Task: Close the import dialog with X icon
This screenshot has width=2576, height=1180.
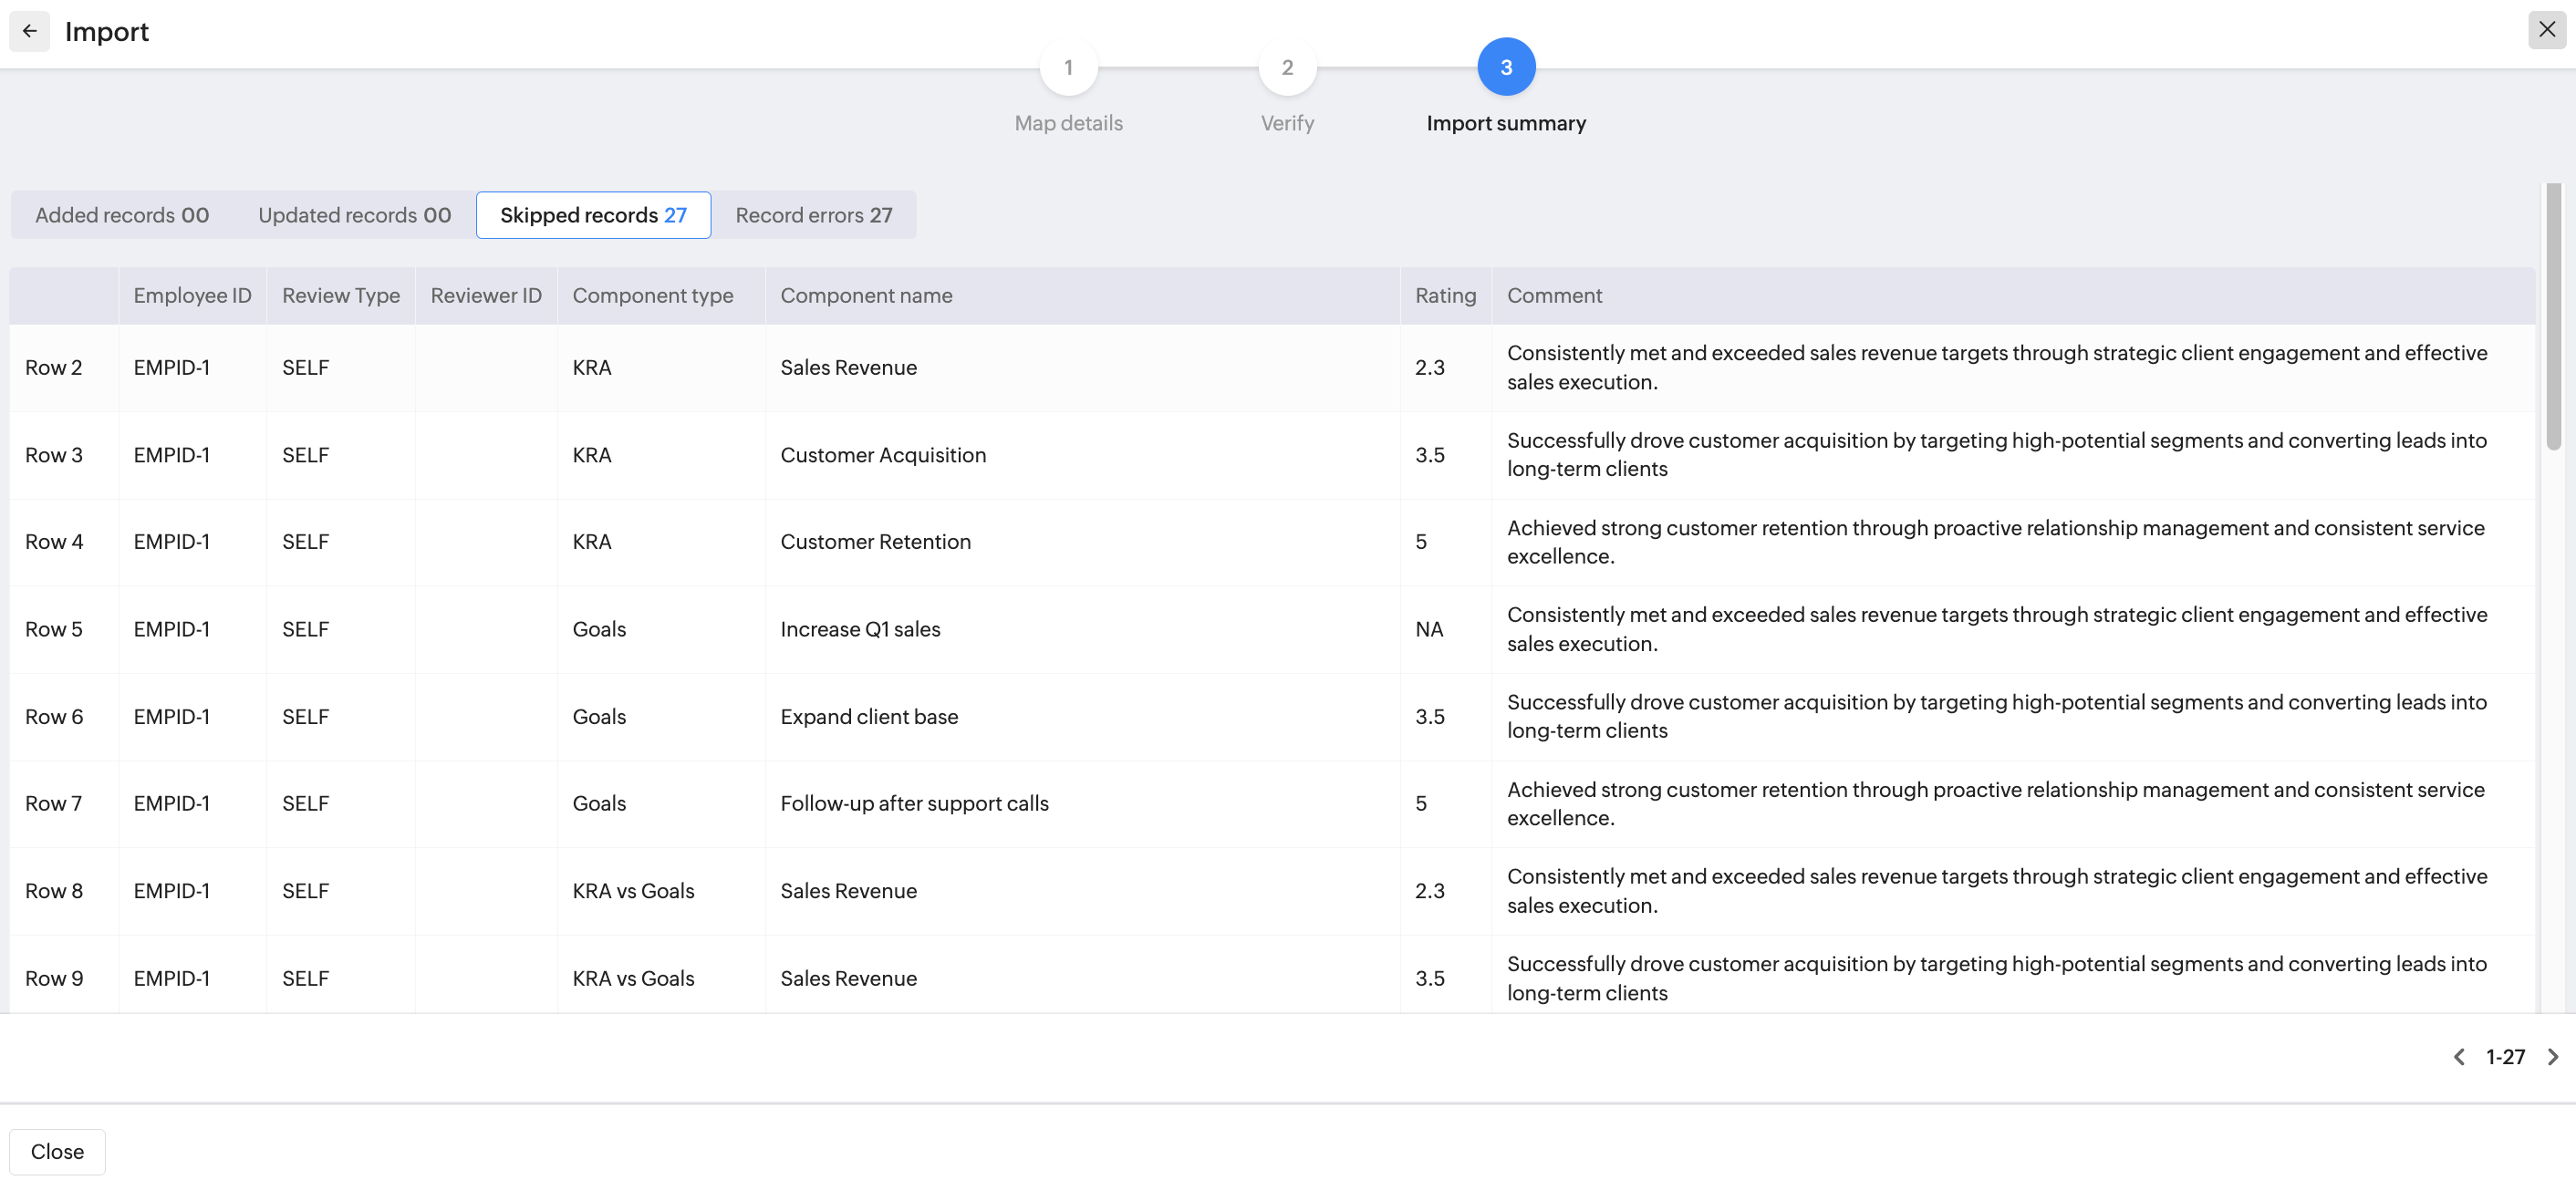Action: pyautogui.click(x=2546, y=30)
